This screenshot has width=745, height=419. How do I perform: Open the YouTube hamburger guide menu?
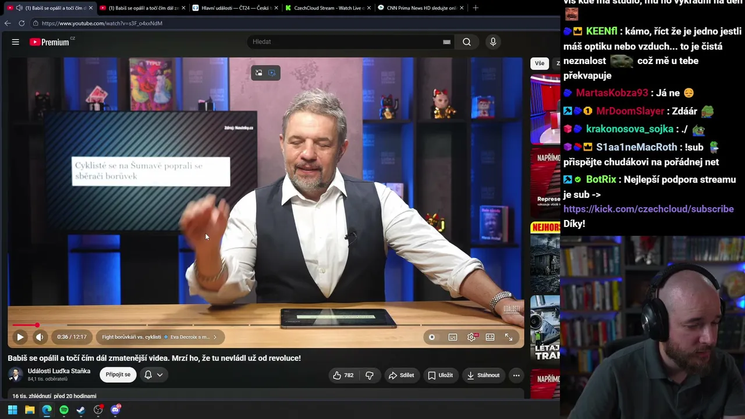click(x=16, y=42)
